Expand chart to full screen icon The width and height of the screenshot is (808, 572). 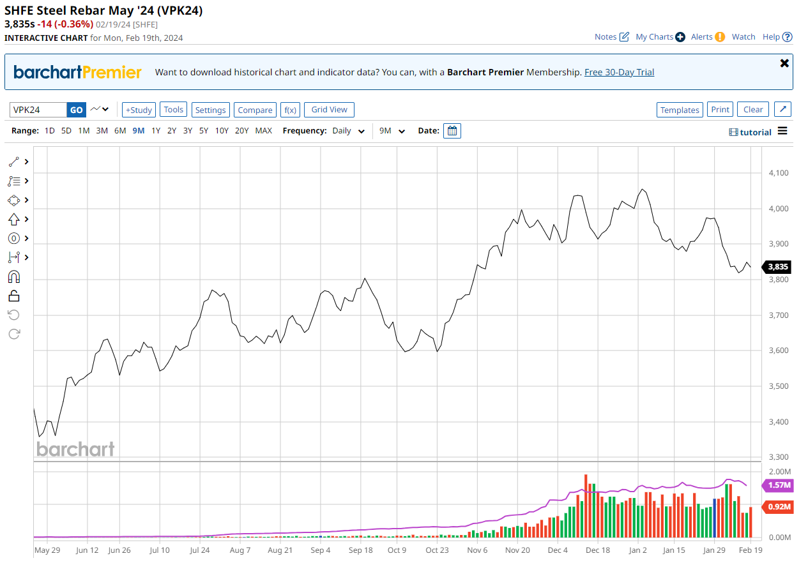[782, 110]
